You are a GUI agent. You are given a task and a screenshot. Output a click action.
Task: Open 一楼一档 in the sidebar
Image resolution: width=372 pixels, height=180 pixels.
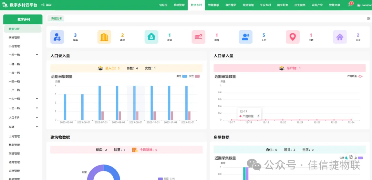[23, 64]
